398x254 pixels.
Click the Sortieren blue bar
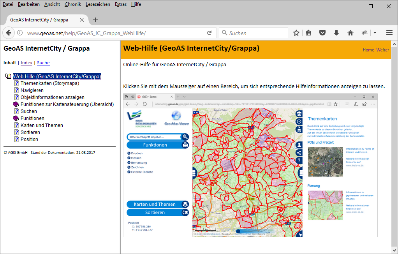[x=155, y=212]
